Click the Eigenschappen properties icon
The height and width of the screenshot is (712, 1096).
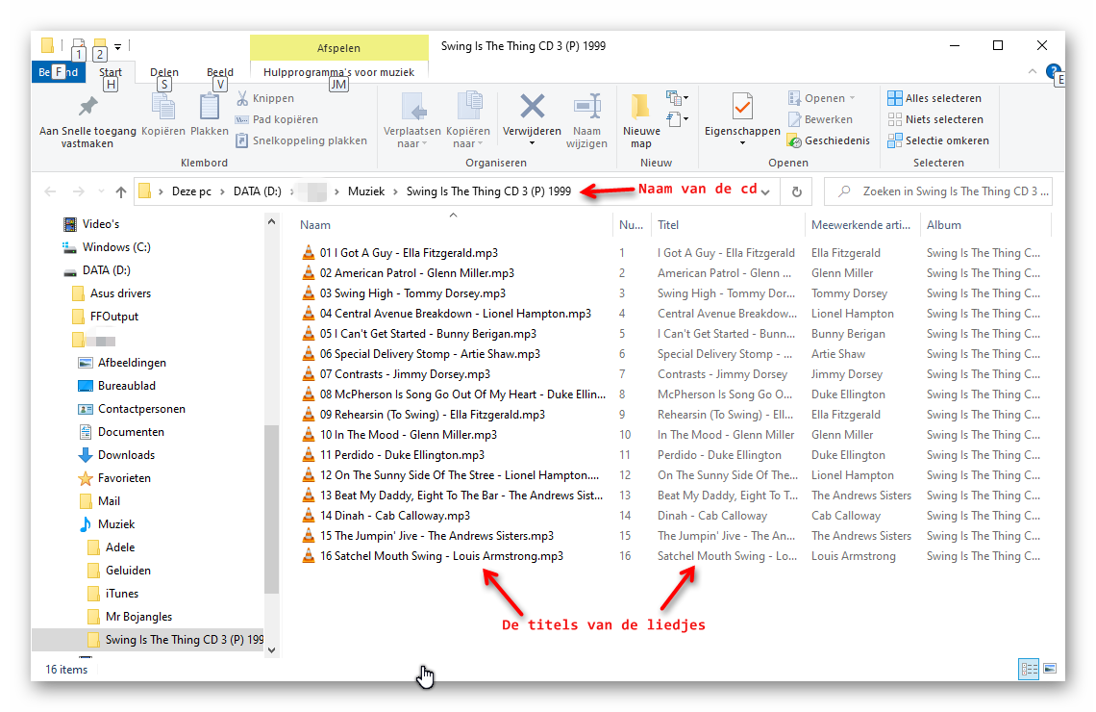741,107
